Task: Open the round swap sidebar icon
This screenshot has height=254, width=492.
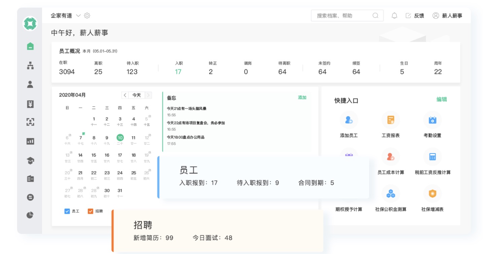Action: pyautogui.click(x=30, y=197)
